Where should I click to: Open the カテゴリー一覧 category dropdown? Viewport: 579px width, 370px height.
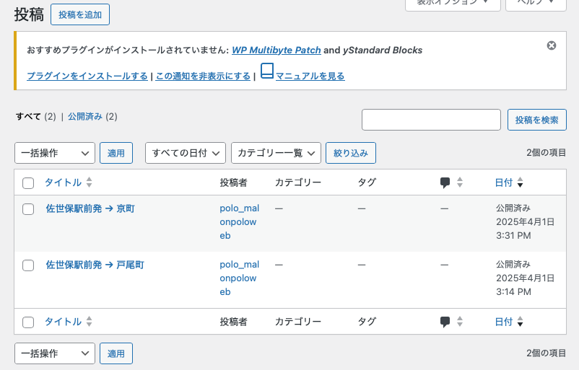click(x=276, y=153)
